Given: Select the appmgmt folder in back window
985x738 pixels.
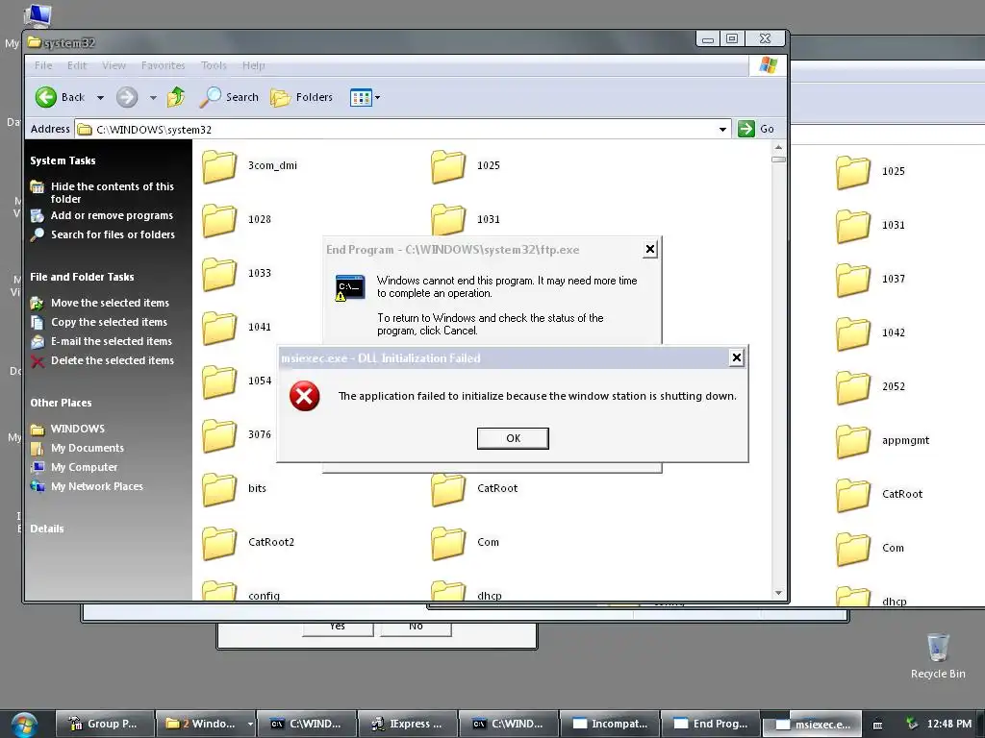Looking at the screenshot, I should (853, 441).
